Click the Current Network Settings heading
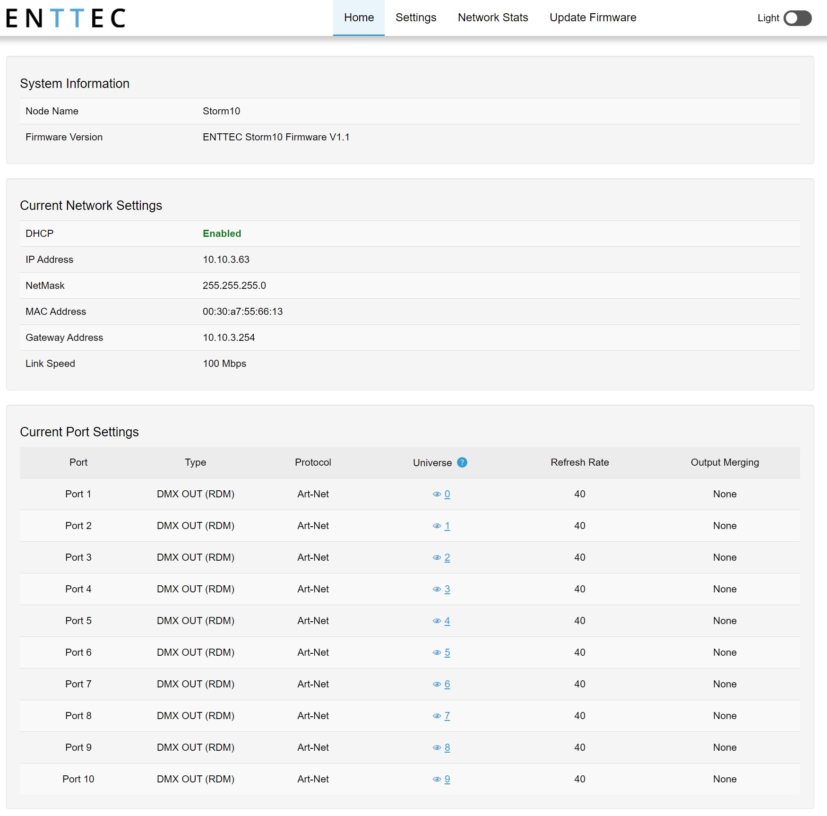The height and width of the screenshot is (816, 827). click(91, 206)
